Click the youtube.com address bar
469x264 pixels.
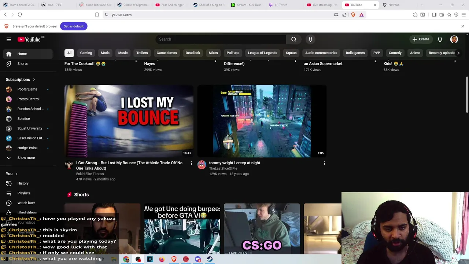tap(220, 15)
